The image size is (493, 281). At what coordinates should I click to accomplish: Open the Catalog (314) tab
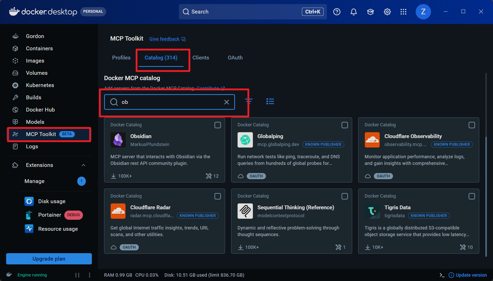click(161, 58)
